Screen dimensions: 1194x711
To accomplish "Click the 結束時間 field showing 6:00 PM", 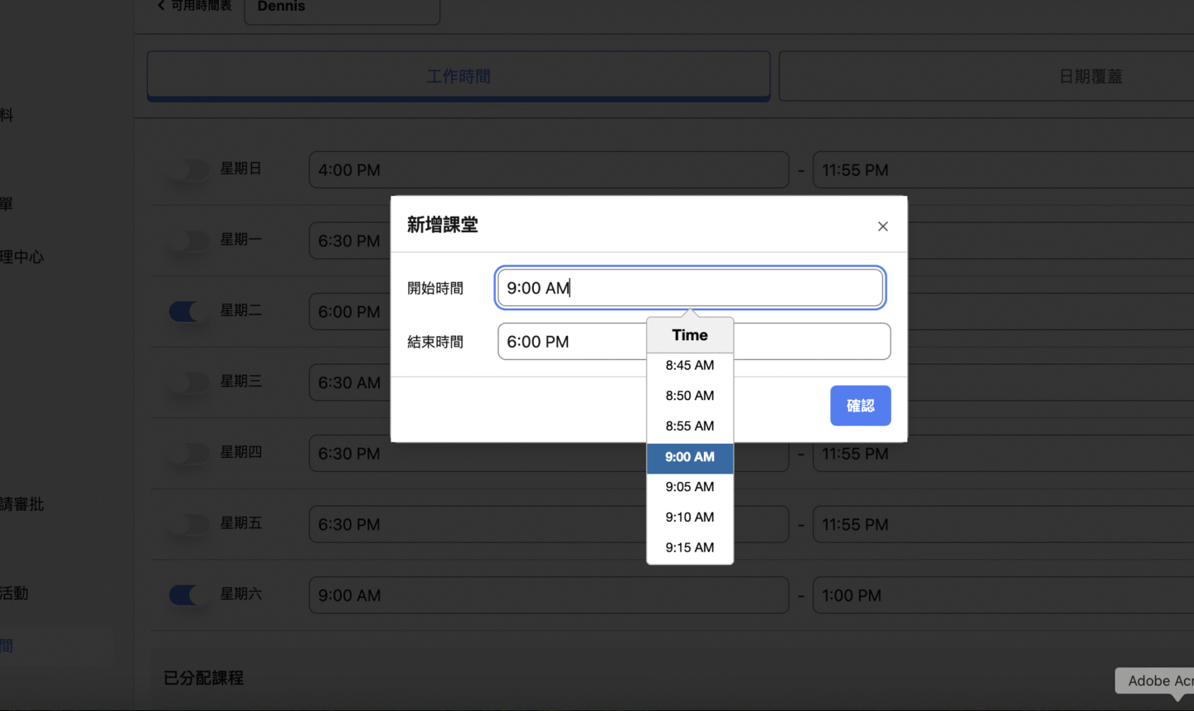I will 570,342.
